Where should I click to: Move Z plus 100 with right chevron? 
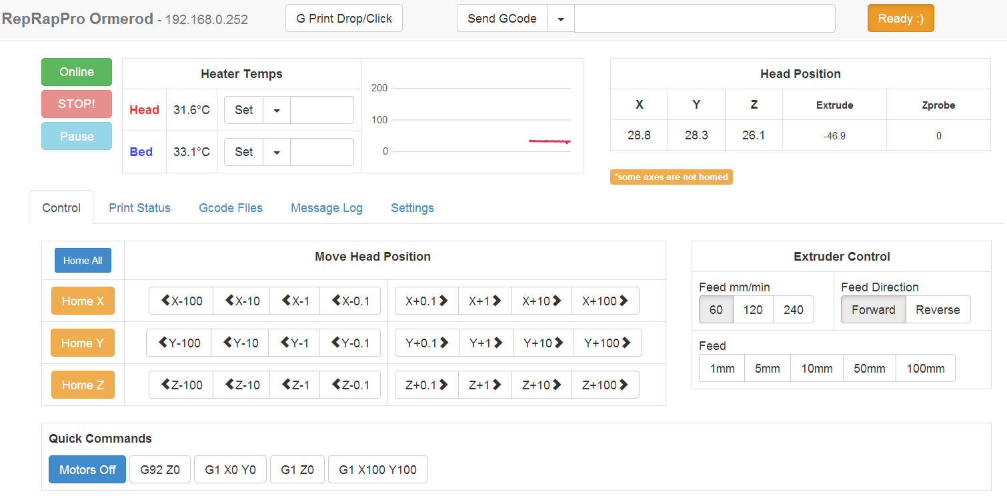(605, 385)
